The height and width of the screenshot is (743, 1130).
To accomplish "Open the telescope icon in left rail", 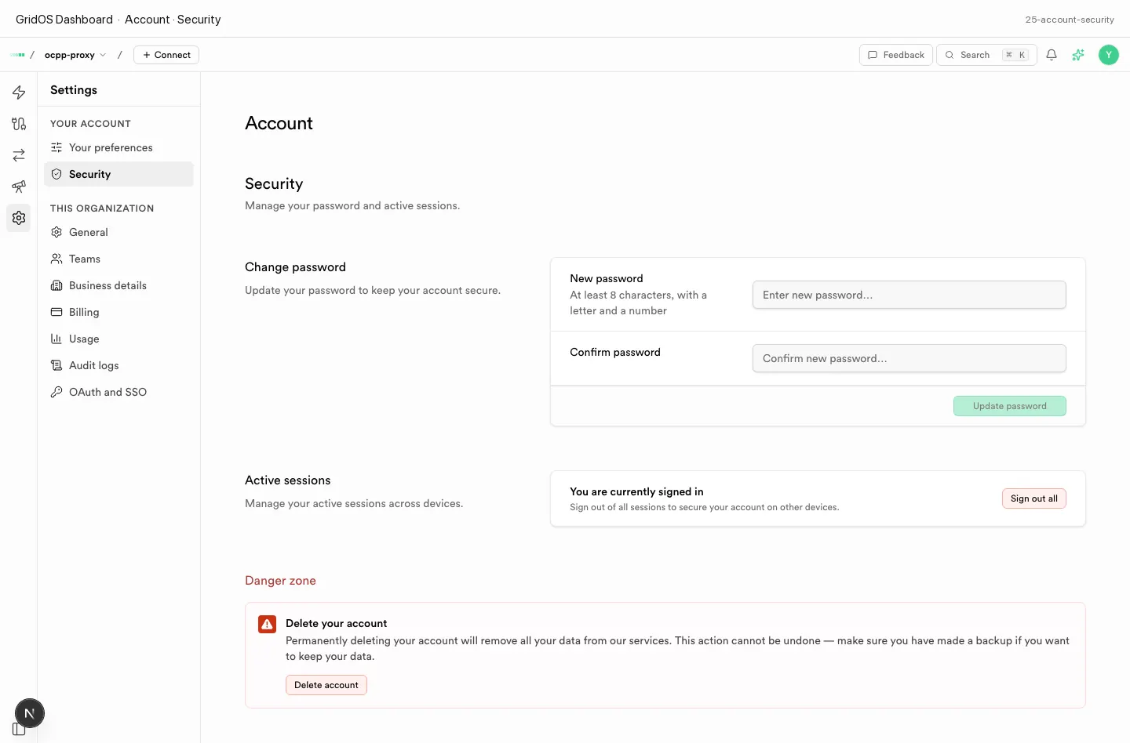I will 19,187.
